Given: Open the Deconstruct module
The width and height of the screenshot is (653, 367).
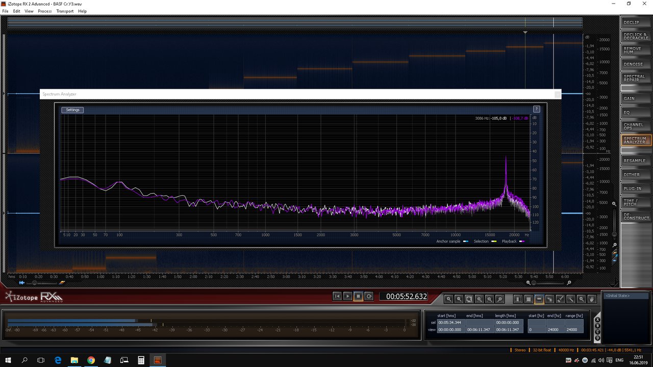Looking at the screenshot, I should pos(635,216).
